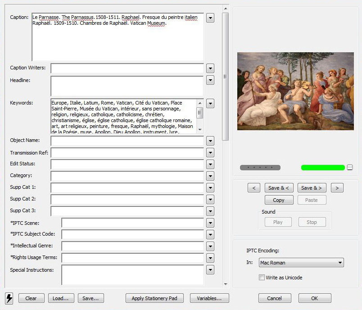Click the Edit Status input field
The image size is (362, 310).
[x=127, y=164]
